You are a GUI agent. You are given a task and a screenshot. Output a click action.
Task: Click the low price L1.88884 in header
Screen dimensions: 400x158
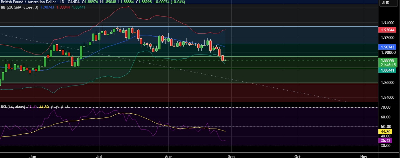[x=126, y=2]
